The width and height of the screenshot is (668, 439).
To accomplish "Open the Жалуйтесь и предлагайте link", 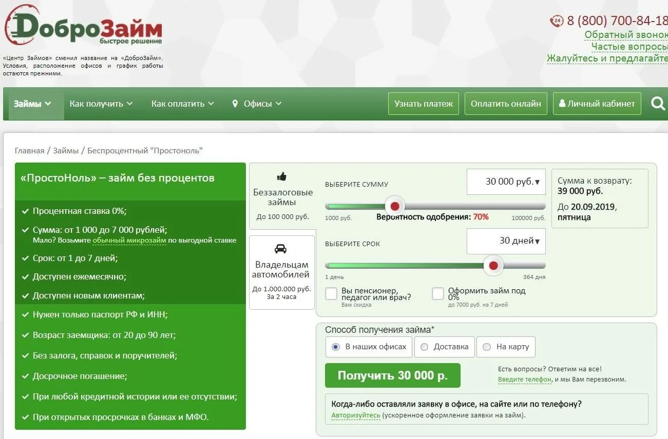I will [x=607, y=58].
